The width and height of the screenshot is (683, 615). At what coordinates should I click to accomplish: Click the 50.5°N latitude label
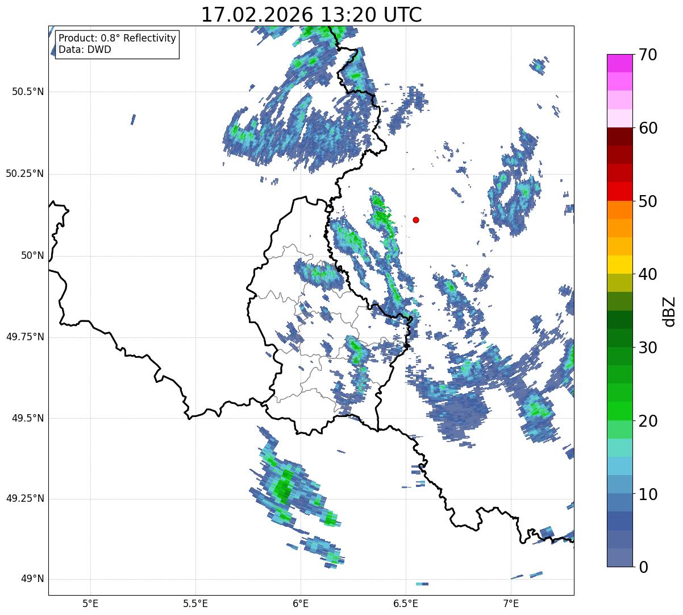[x=27, y=92]
